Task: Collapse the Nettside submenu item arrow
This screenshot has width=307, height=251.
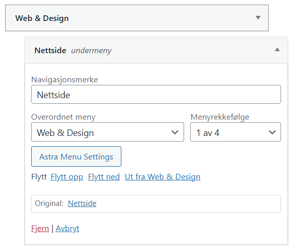Action: coord(277,50)
